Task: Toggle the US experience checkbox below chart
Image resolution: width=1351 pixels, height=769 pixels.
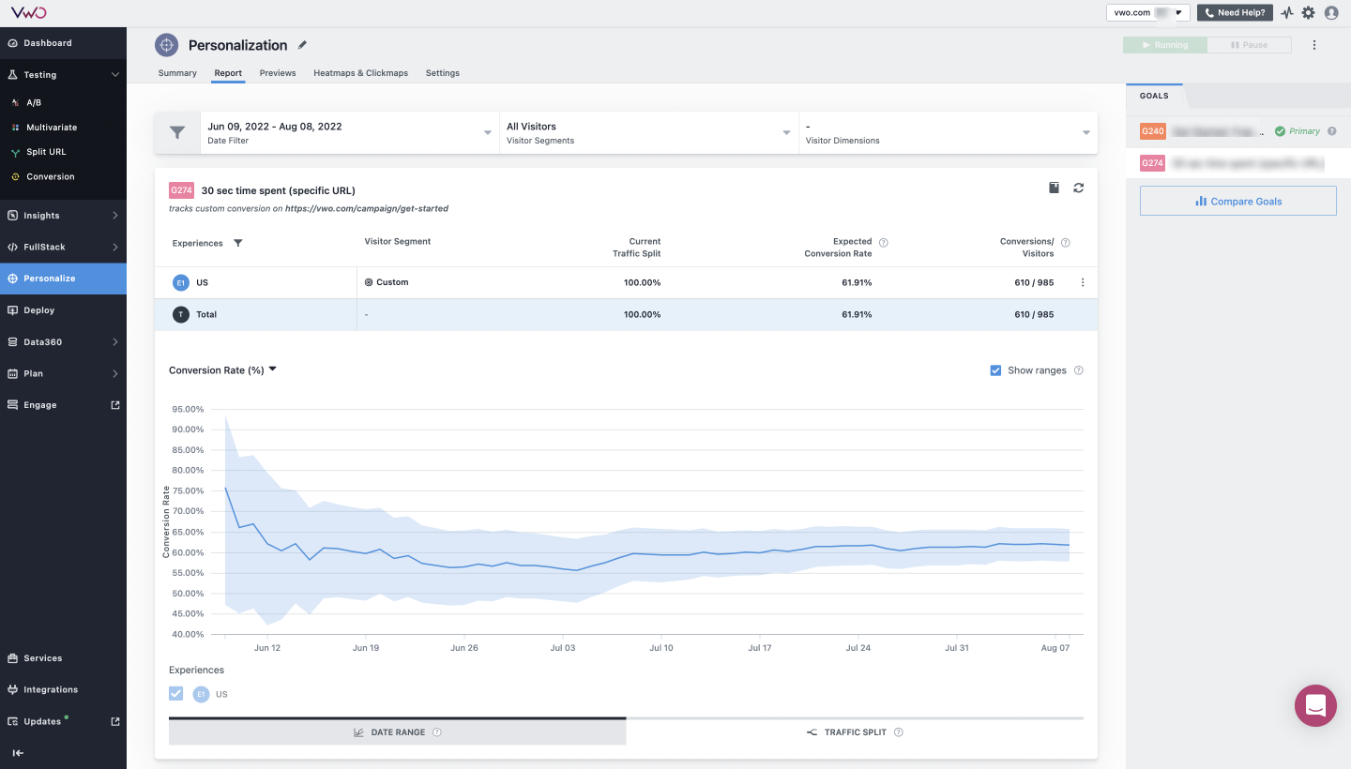Action: point(175,694)
